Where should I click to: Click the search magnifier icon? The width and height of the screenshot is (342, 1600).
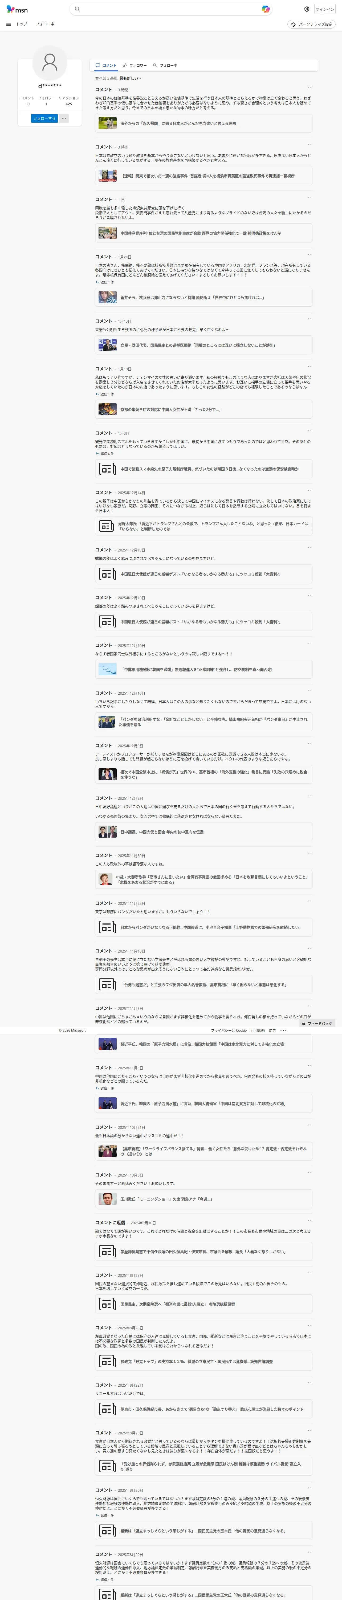pos(77,9)
